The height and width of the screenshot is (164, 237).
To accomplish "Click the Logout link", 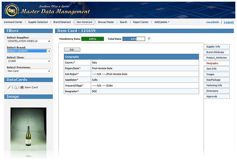I will 229,22.
